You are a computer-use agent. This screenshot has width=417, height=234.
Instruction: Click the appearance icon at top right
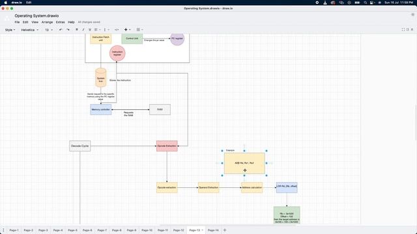coord(412,15)
